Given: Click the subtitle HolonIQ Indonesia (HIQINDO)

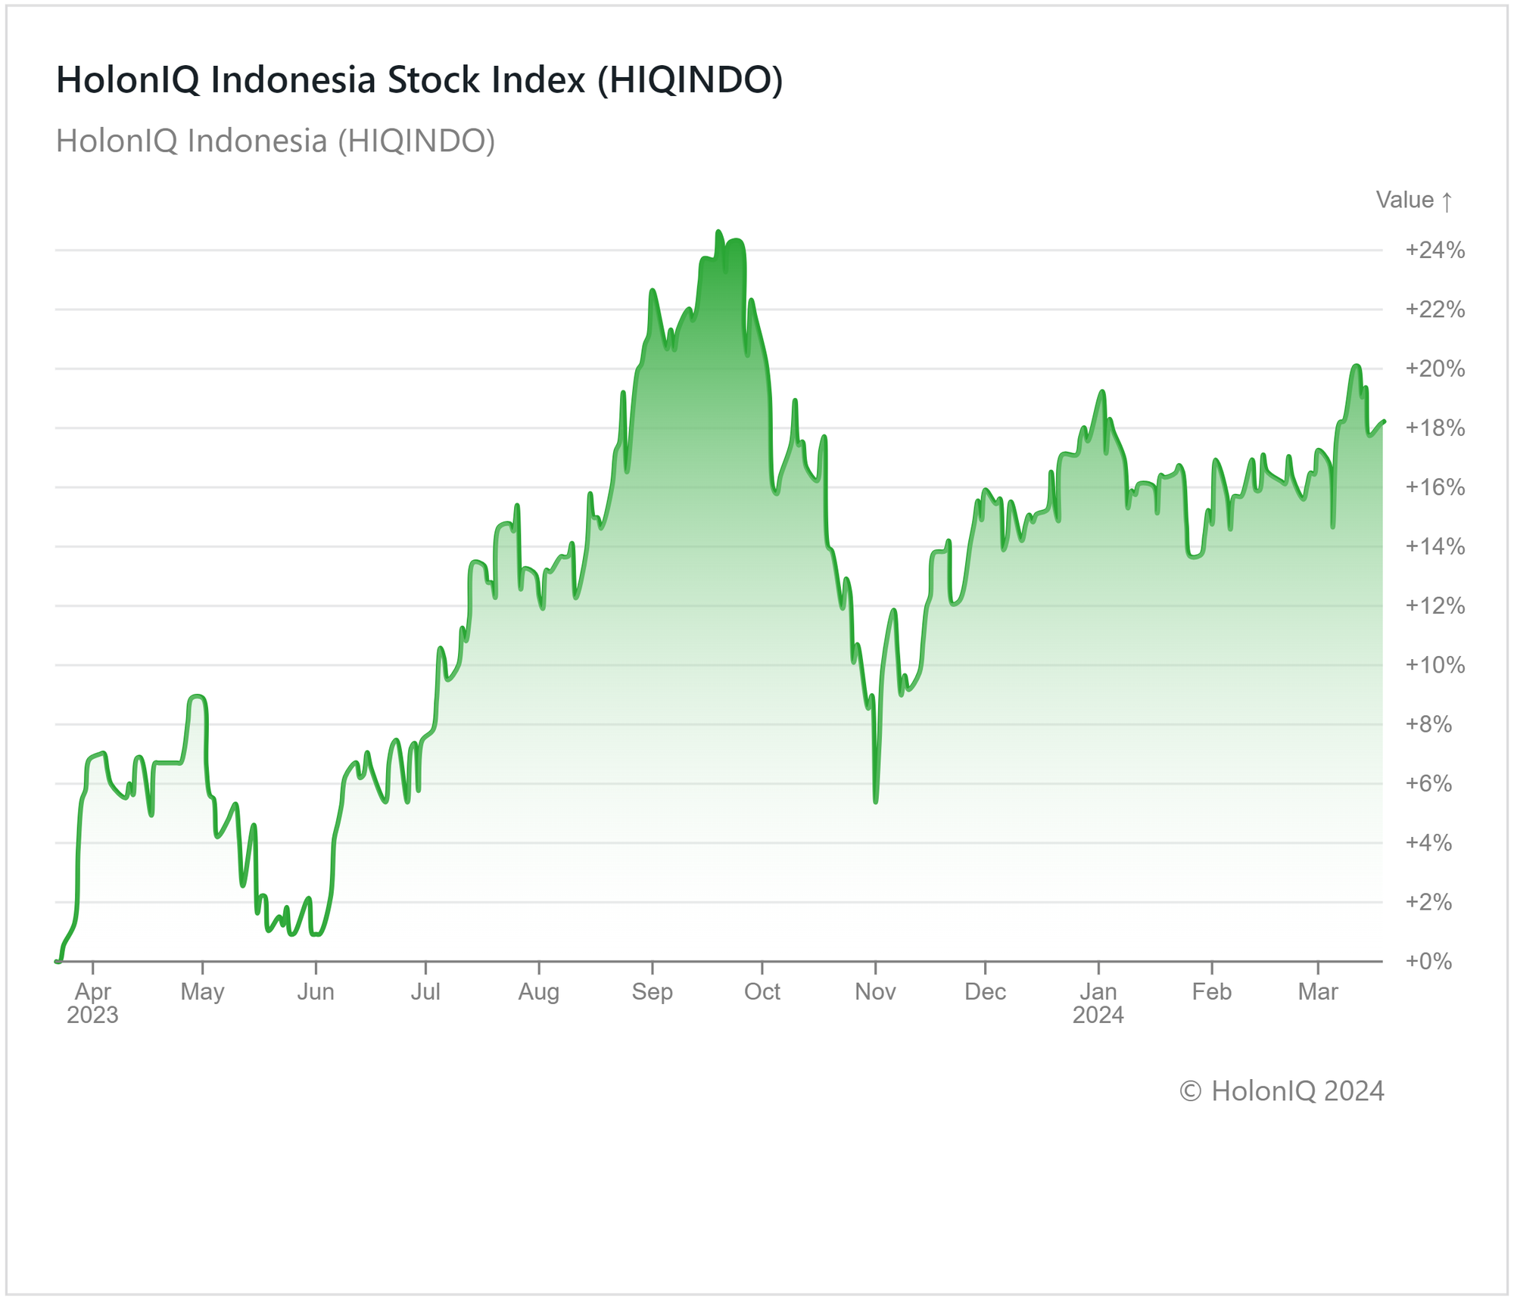Looking at the screenshot, I should click(x=276, y=141).
